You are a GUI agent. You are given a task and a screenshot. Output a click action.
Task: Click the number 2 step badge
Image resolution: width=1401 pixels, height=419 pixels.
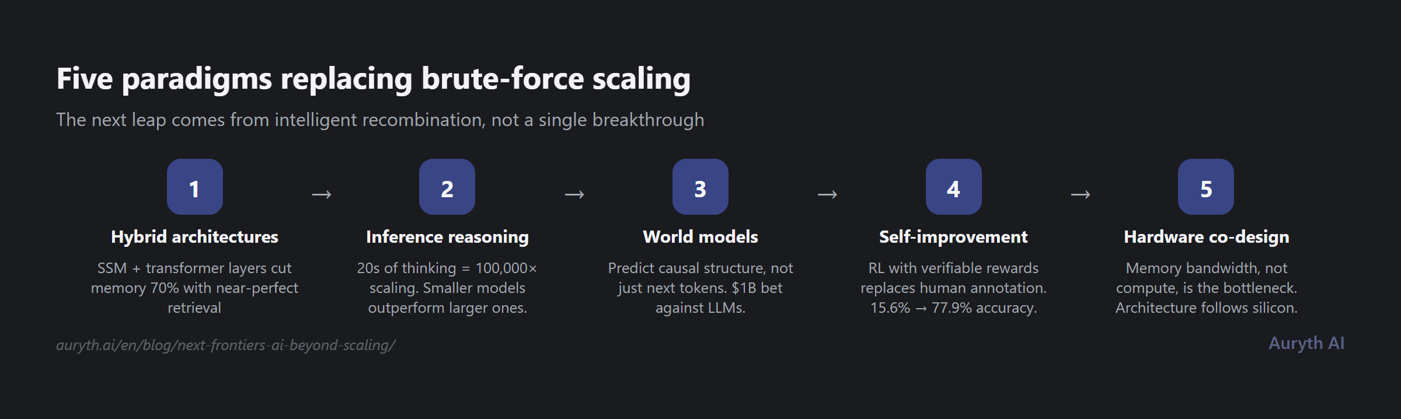coord(447,187)
